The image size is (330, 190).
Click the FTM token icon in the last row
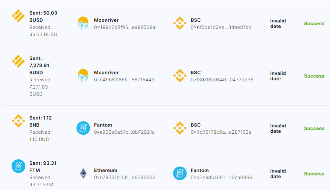click(18, 166)
